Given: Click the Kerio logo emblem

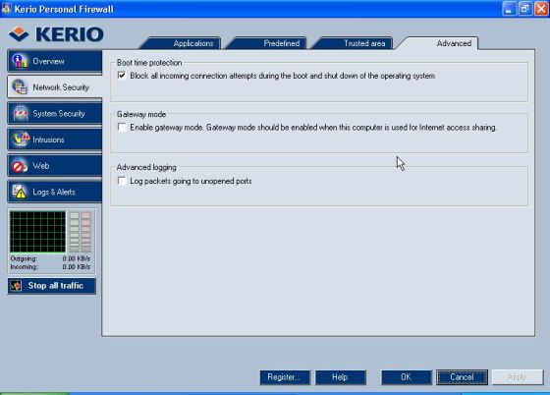Looking at the screenshot, I should click(19, 34).
